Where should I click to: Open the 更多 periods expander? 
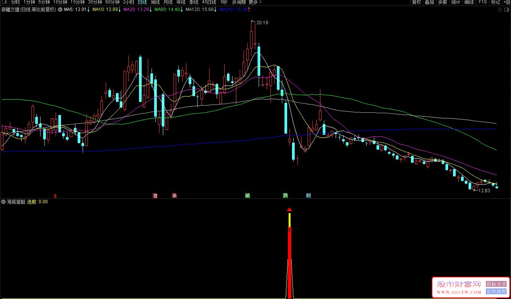255,2
